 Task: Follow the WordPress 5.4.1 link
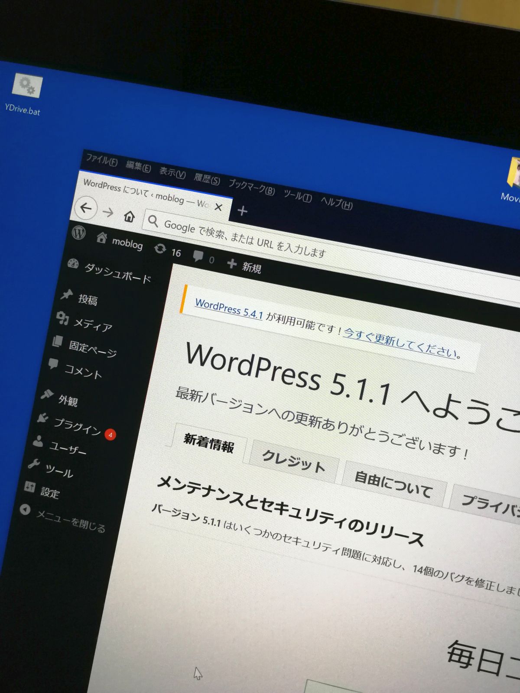pyautogui.click(x=229, y=309)
